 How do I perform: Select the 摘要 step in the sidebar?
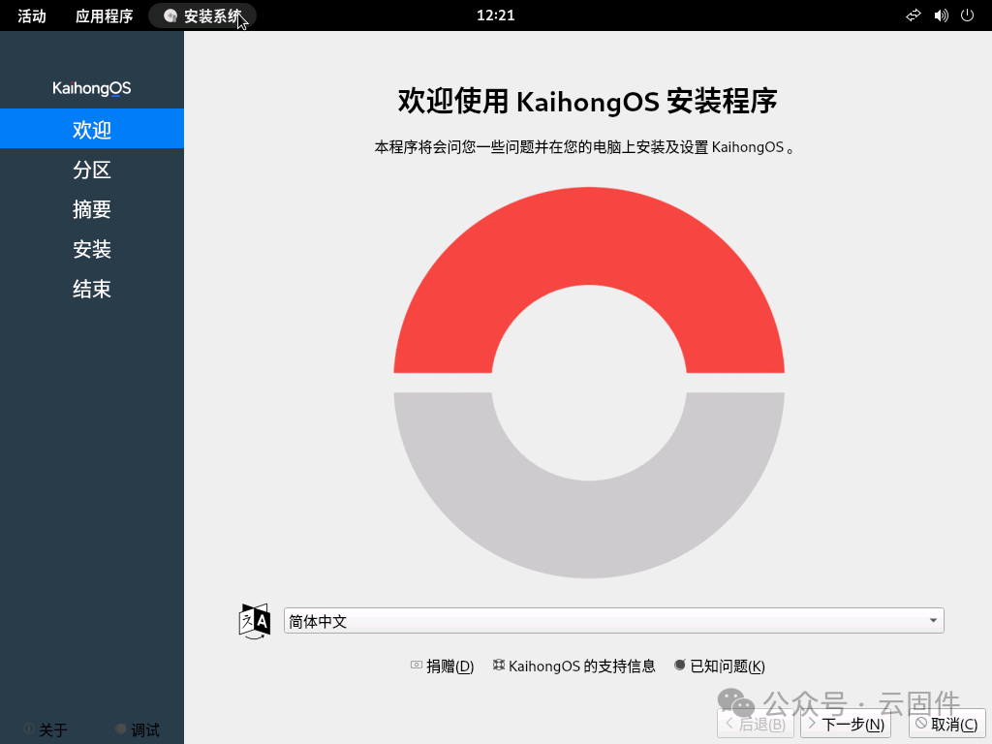[92, 209]
